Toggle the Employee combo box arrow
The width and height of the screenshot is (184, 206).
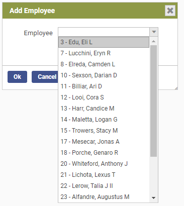pyautogui.click(x=154, y=32)
